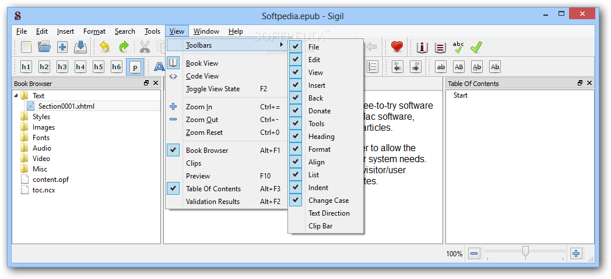
Task: Select the p paragraph style button
Action: (x=135, y=67)
